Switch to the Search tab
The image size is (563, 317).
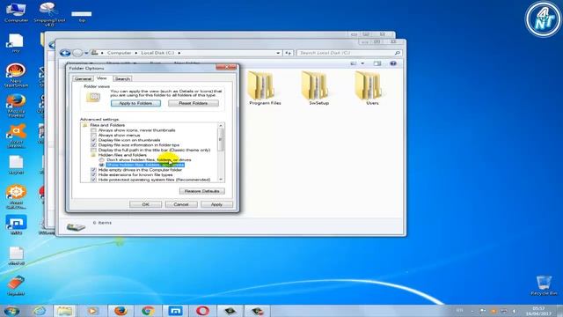122,78
